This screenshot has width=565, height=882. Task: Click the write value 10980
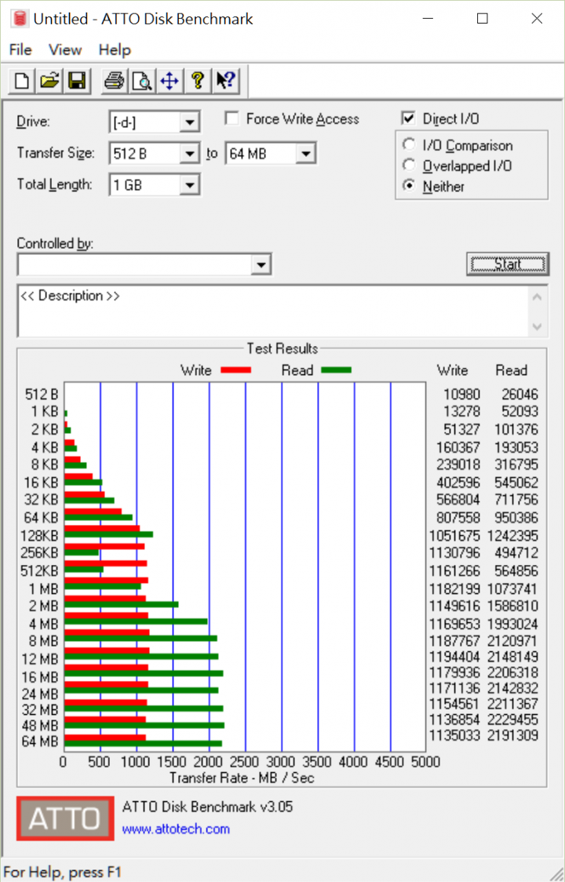click(461, 395)
